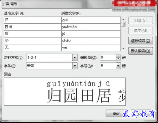This screenshot has width=158, height=123.
Task: Edit the yuántián pinyin field
Action: pyautogui.click(x=91, y=27)
